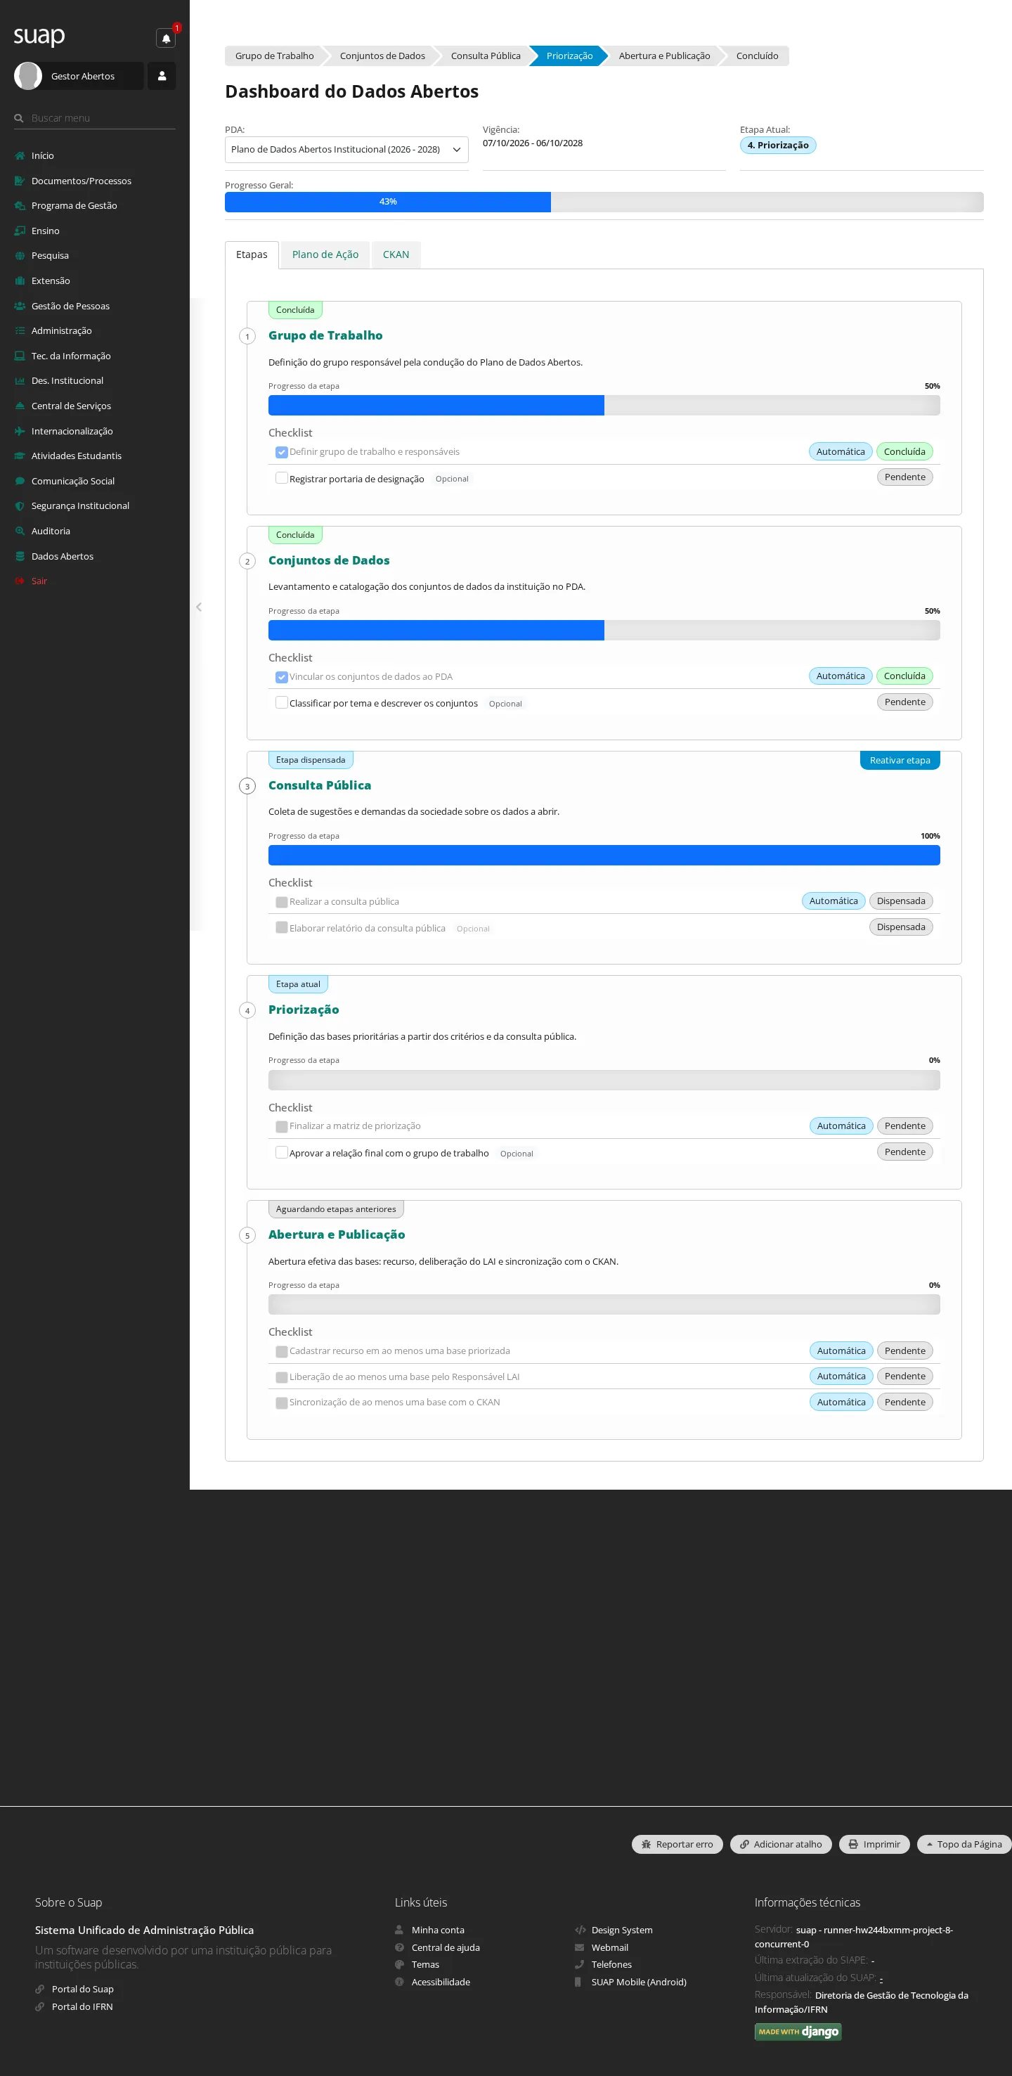The image size is (1012, 2076).
Task: Switch to the Plano de Ação tab
Action: click(x=325, y=254)
